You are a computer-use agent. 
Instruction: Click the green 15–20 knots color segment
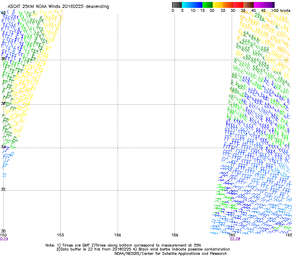coord(208,5)
